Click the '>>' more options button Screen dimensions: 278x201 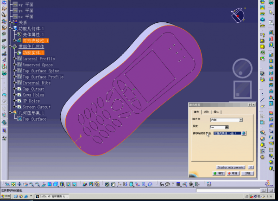tap(251, 167)
